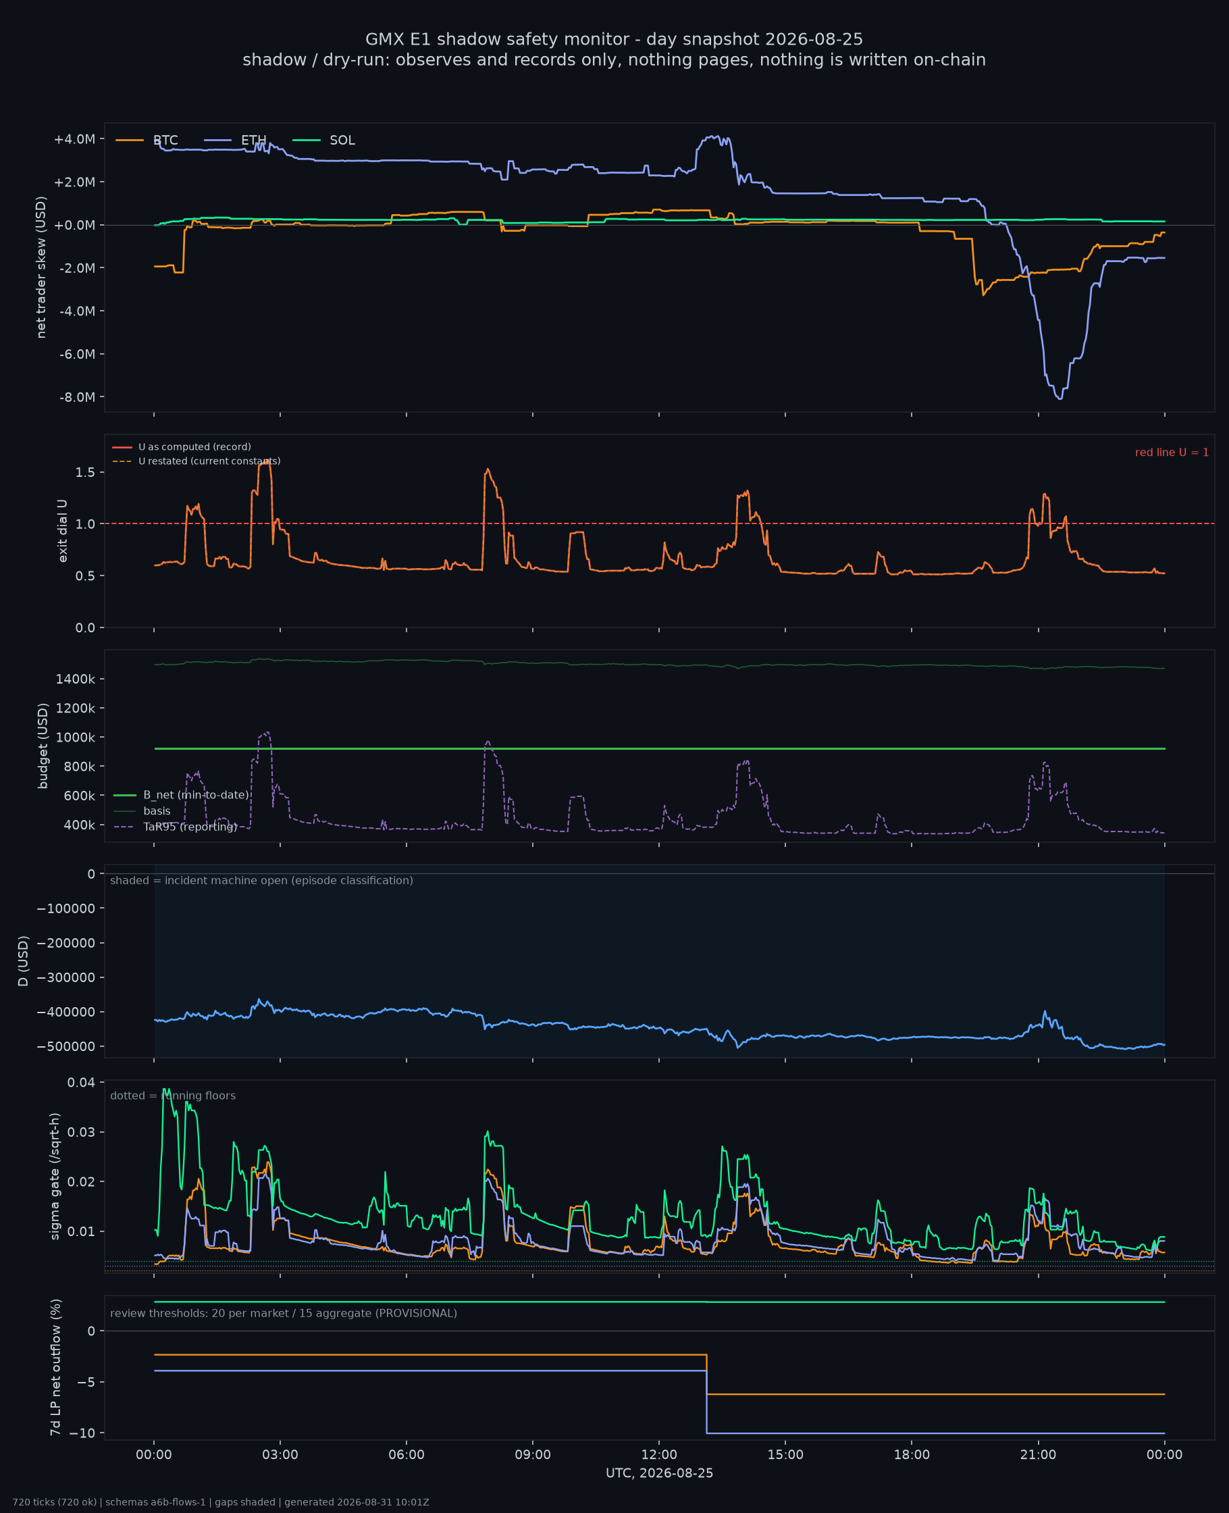Click the 'UTC, 2026-08-25' x-axis label
The width and height of the screenshot is (1229, 1513).
point(659,1473)
